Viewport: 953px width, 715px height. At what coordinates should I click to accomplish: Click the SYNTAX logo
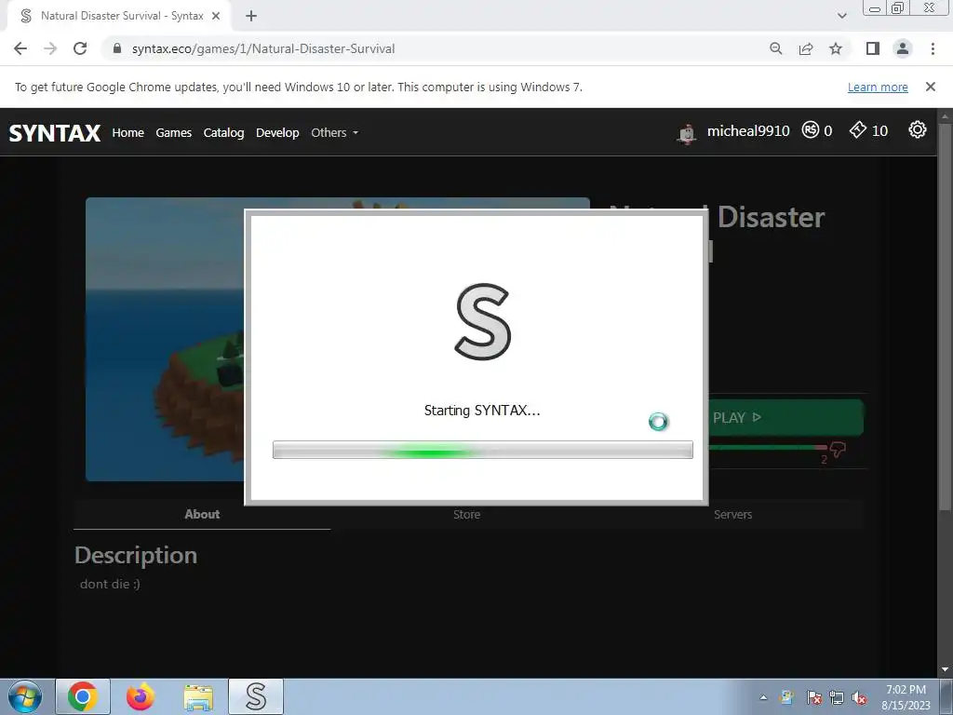[55, 132]
